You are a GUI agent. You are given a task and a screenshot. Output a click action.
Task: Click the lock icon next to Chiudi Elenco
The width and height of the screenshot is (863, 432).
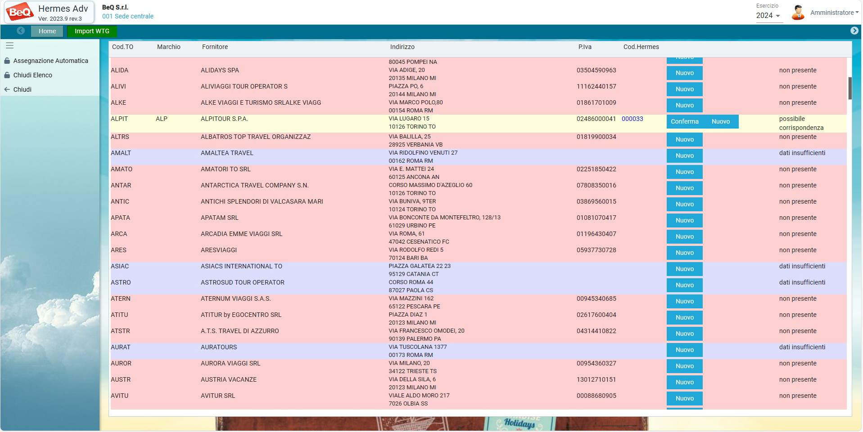[7, 75]
